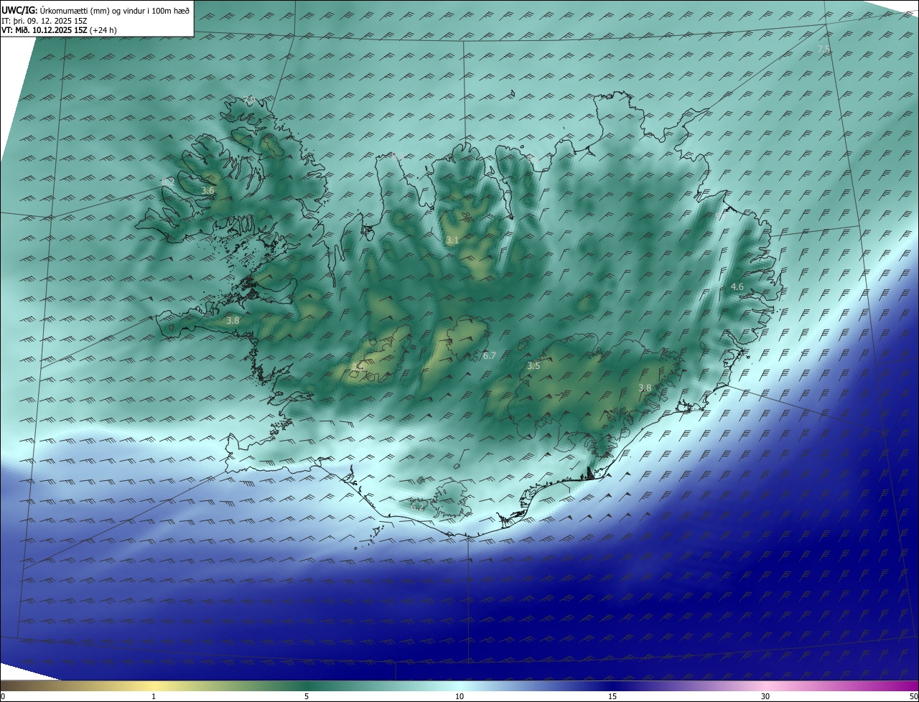Click the title line beginning "UWC/IG: Úrkomumætti (mm)"
919x702 pixels.
pos(95,10)
